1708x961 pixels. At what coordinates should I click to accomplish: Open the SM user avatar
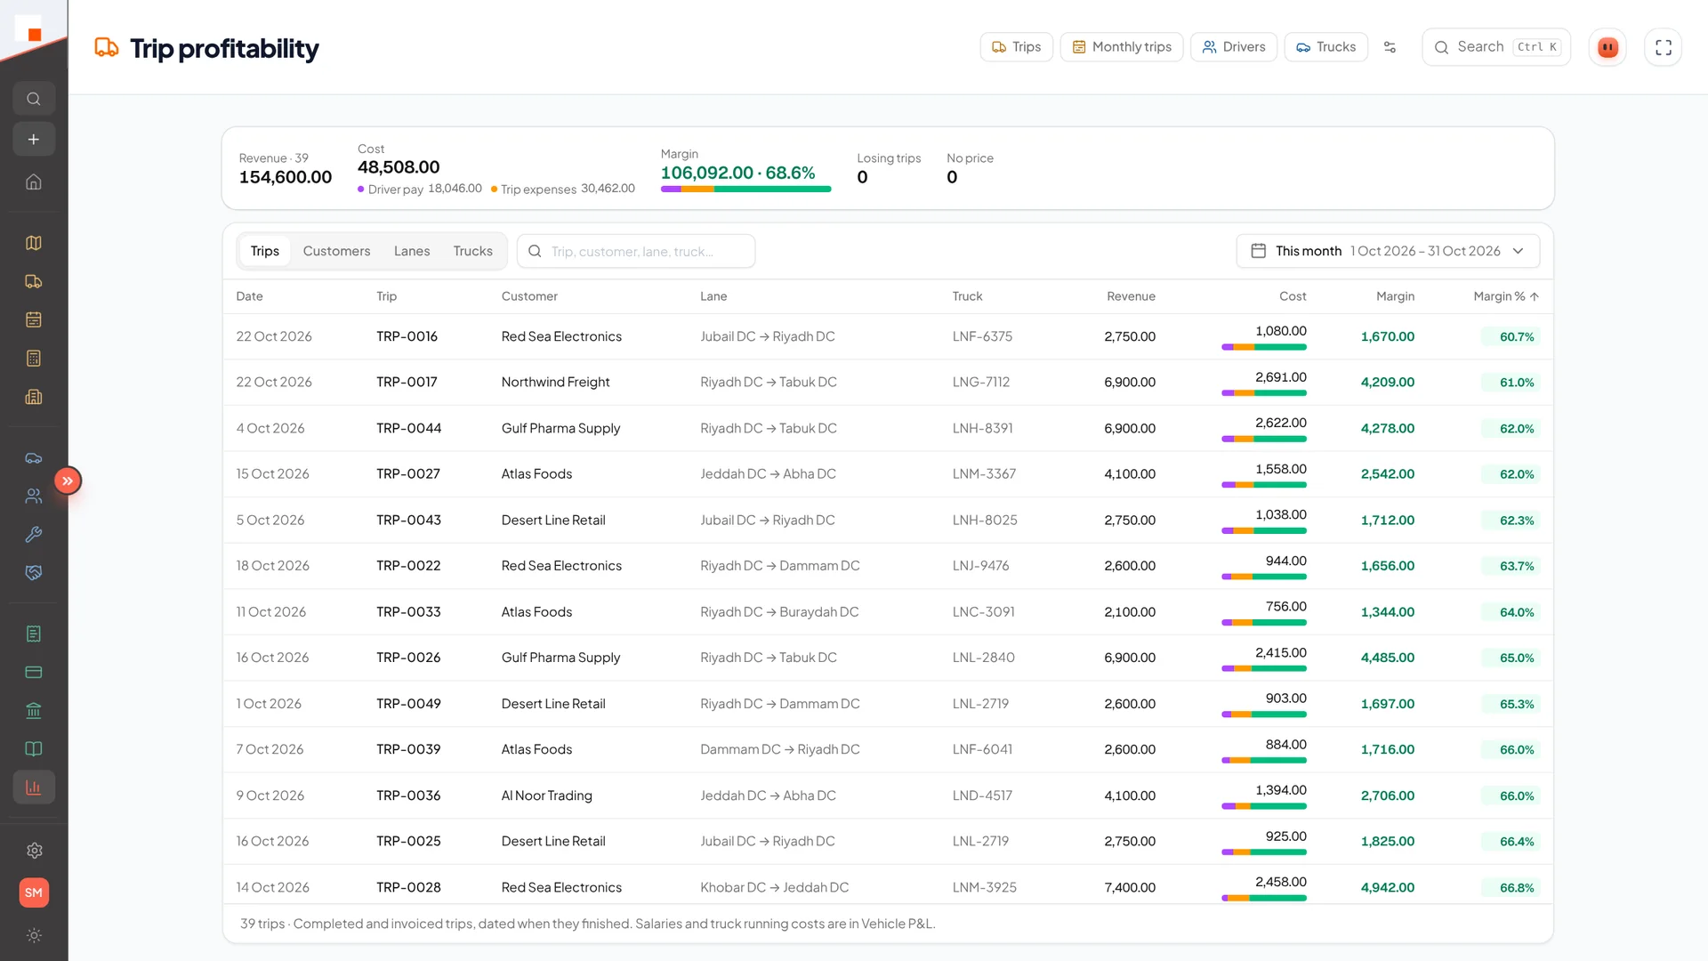(x=34, y=892)
